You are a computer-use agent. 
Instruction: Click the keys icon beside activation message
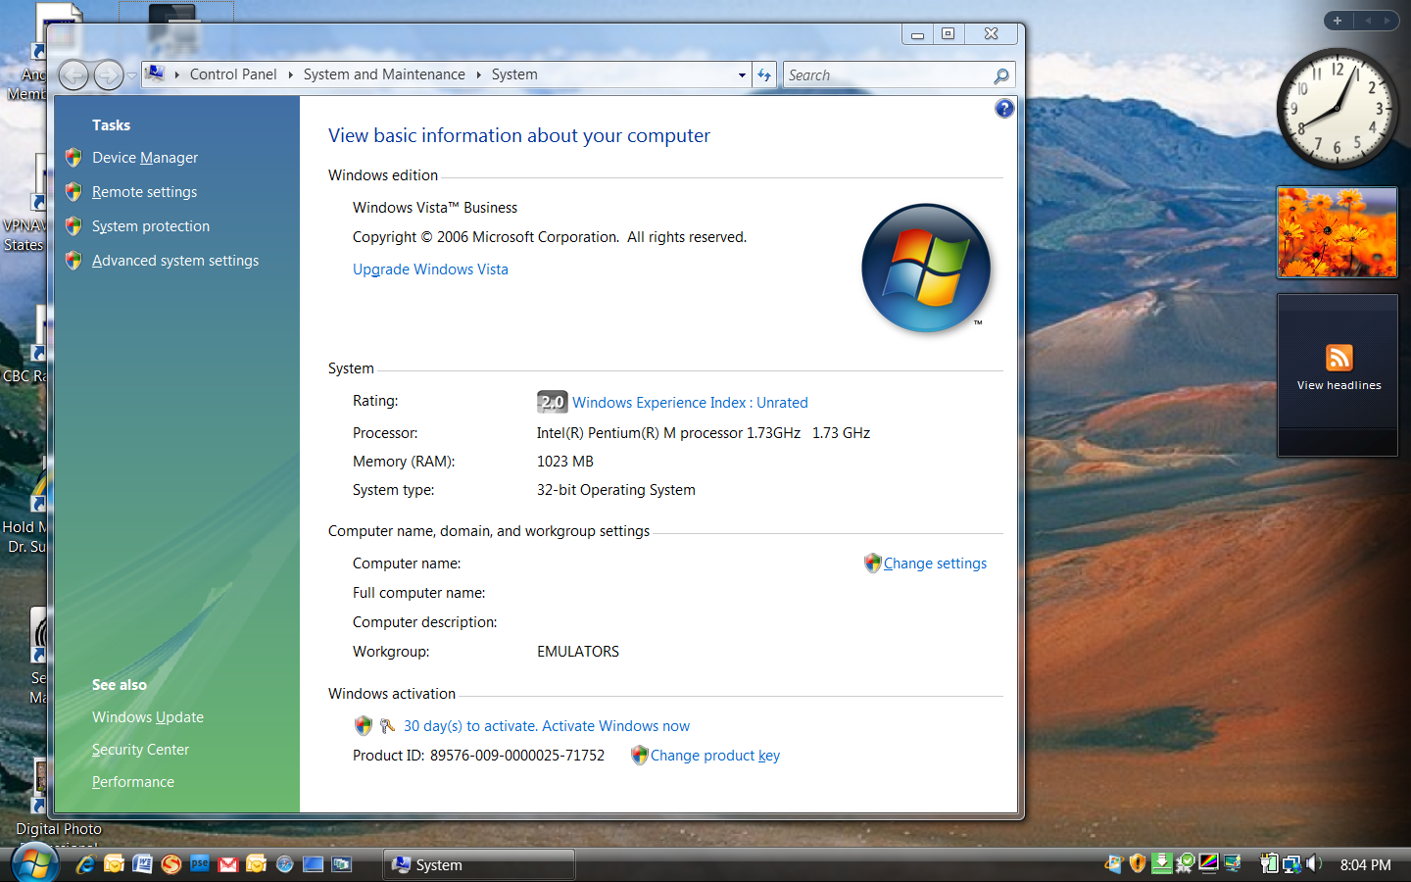(x=387, y=726)
